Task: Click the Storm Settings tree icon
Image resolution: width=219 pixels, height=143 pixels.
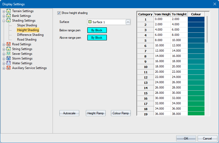Action: (x=9, y=58)
